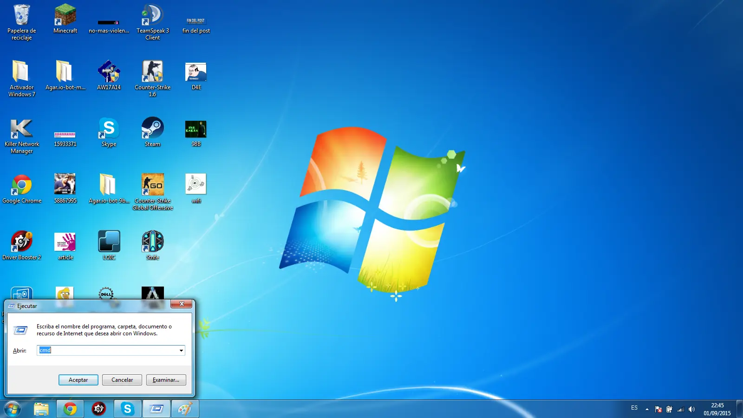Open Google Chrome desktop shortcut
Image resolution: width=743 pixels, height=418 pixels.
coord(21,189)
